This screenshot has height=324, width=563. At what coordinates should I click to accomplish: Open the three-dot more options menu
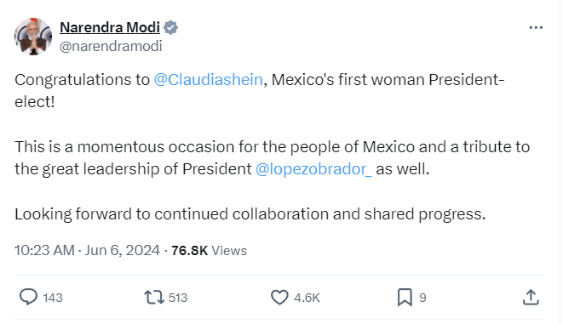(536, 27)
